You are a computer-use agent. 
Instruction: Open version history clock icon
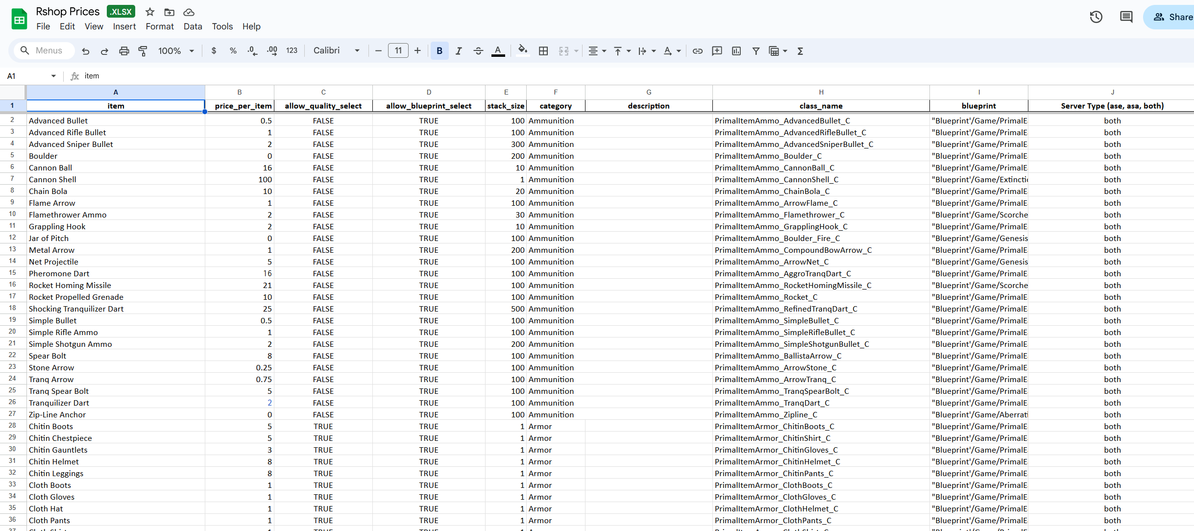pyautogui.click(x=1096, y=17)
